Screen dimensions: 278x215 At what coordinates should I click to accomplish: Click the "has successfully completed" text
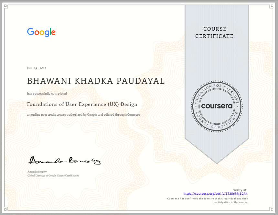tap(47, 93)
